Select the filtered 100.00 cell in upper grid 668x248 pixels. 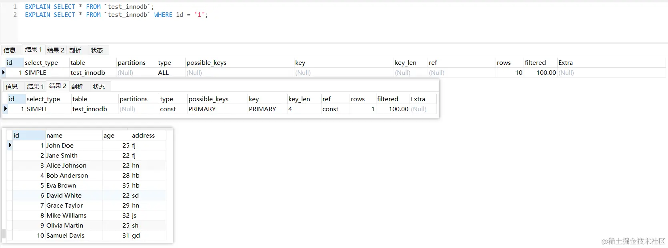point(540,72)
